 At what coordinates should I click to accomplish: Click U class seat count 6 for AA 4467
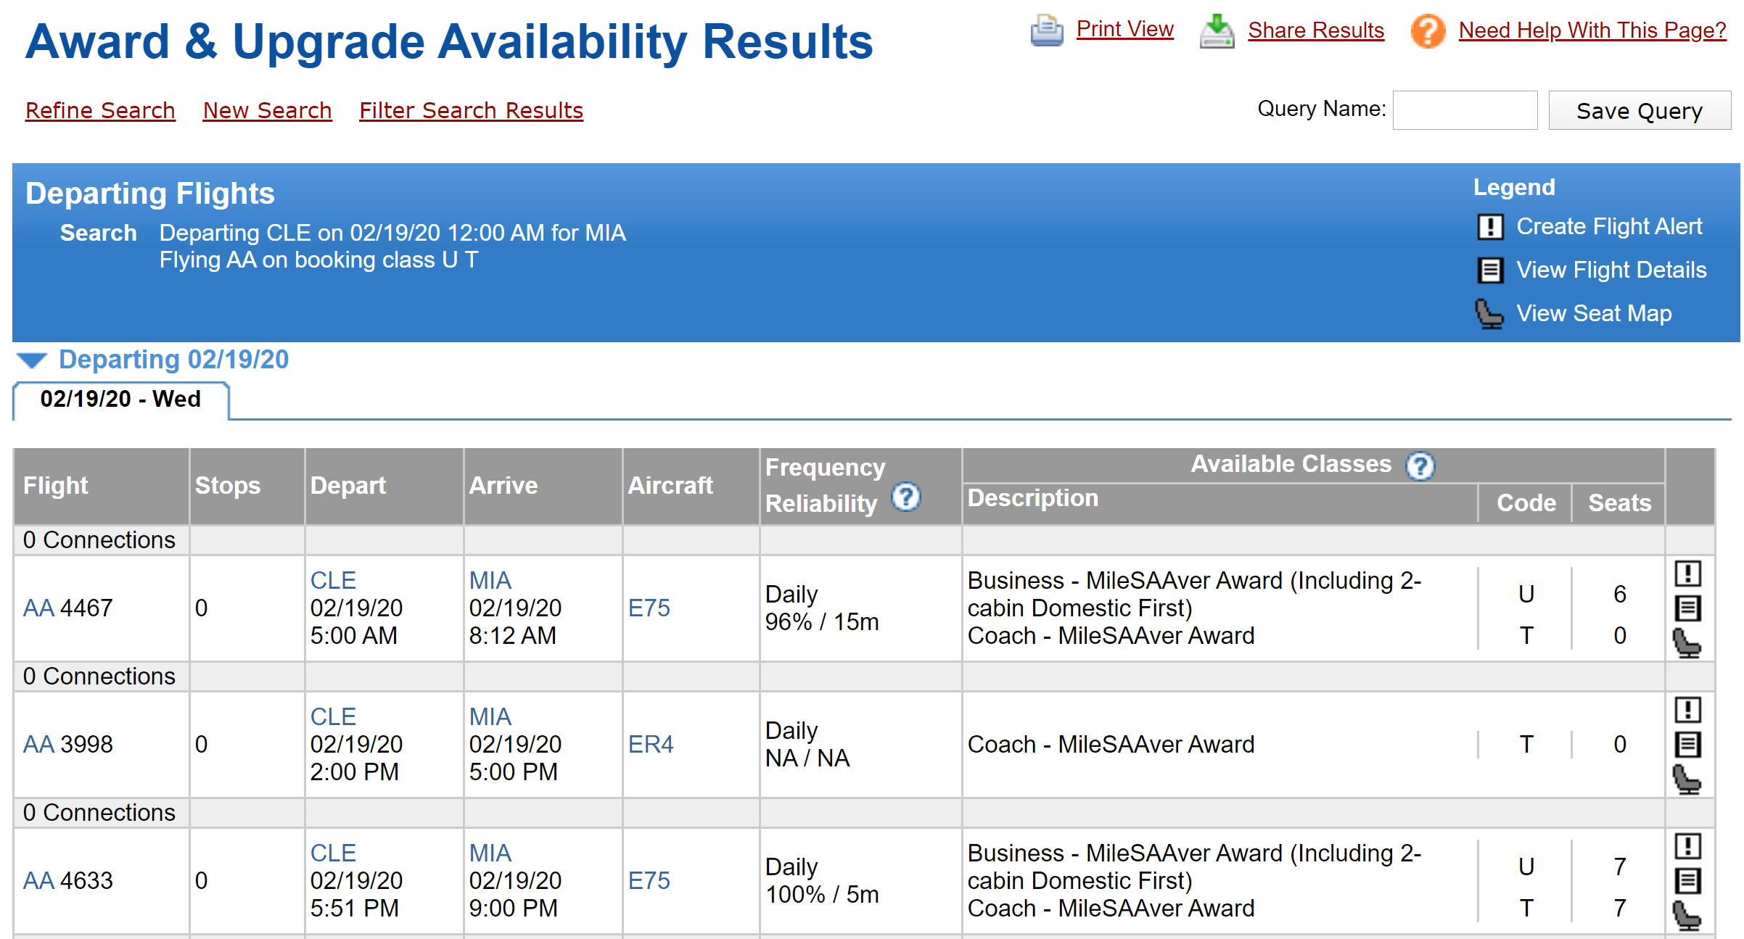click(1620, 594)
